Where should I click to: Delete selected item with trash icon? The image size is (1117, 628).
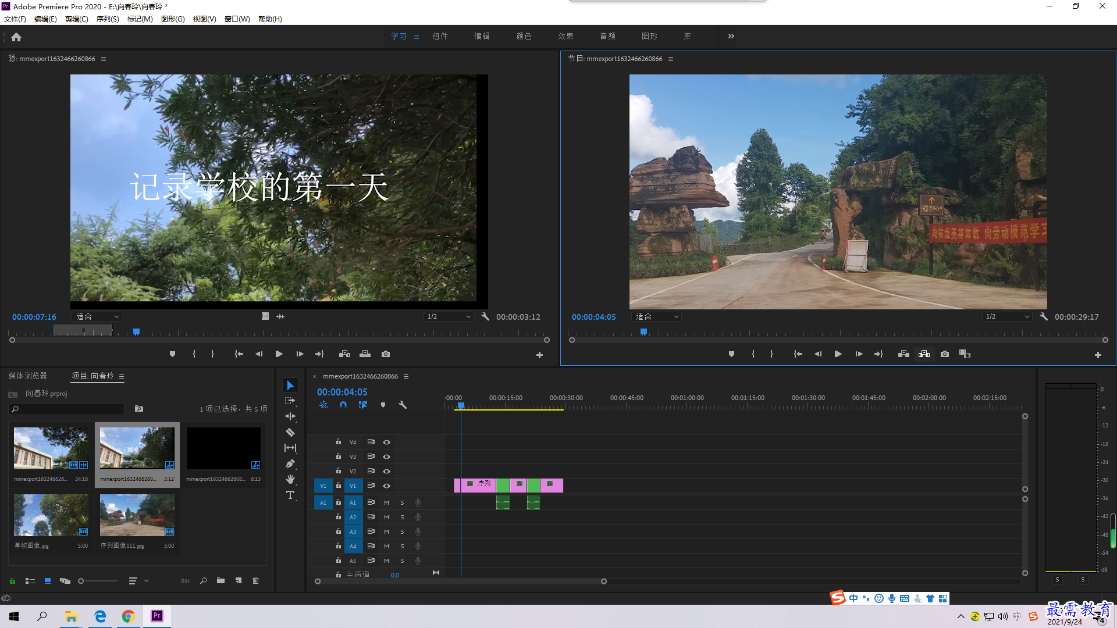256,580
